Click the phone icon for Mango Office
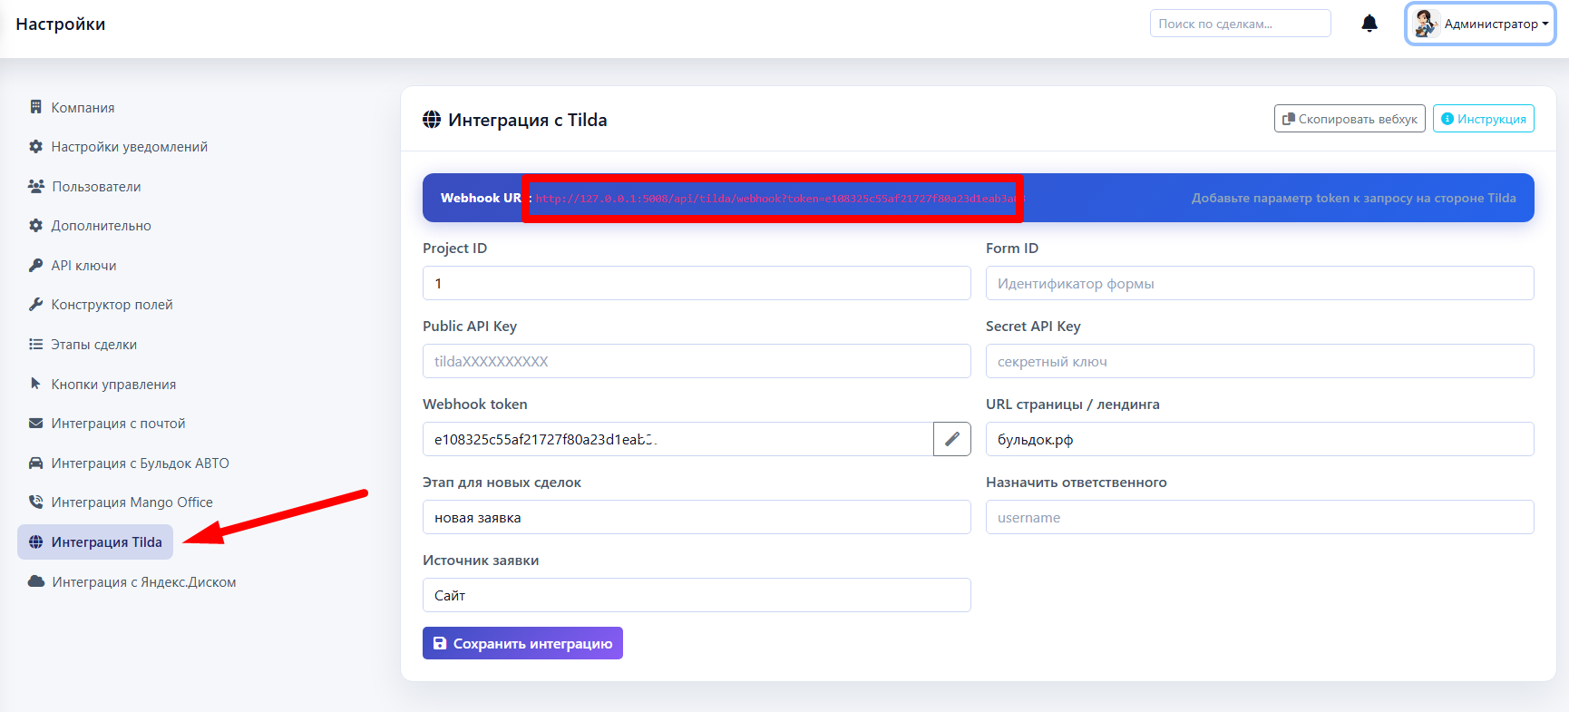The image size is (1569, 712). pos(35,502)
